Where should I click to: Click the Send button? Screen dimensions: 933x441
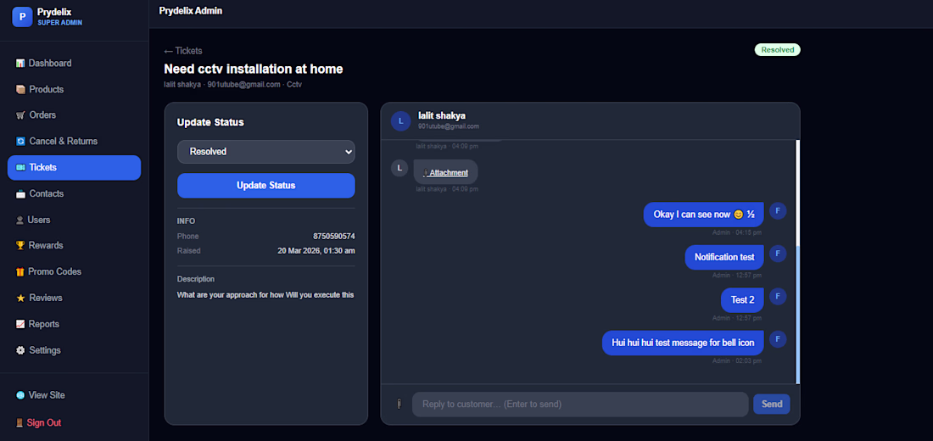pyautogui.click(x=772, y=404)
